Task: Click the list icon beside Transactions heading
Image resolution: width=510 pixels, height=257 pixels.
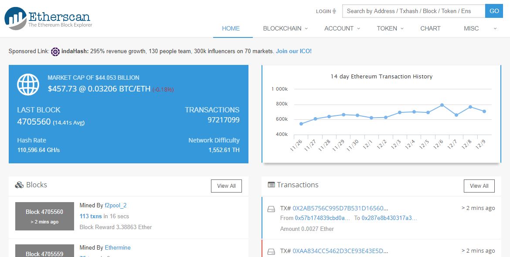Action: (x=271, y=185)
